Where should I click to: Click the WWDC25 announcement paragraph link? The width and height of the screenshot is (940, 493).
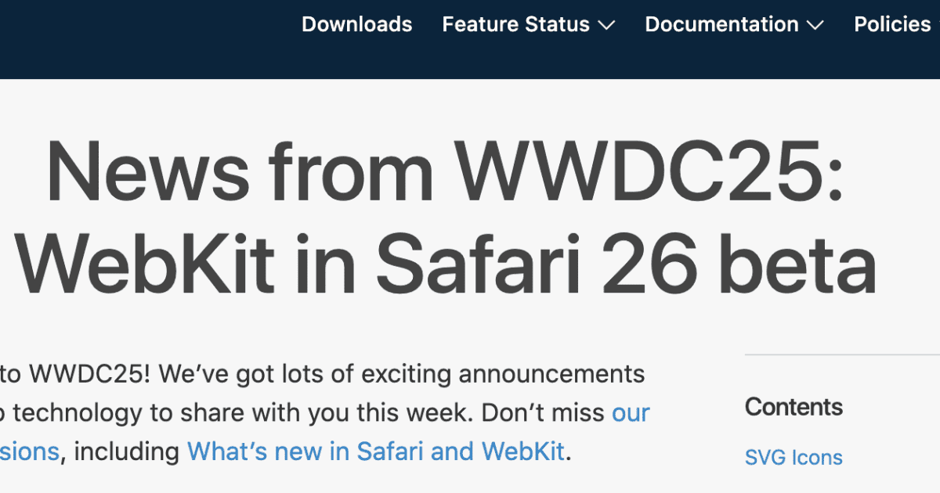pyautogui.click(x=631, y=412)
